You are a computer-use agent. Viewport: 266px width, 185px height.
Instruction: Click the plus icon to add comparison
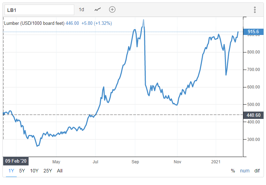coord(112,9)
